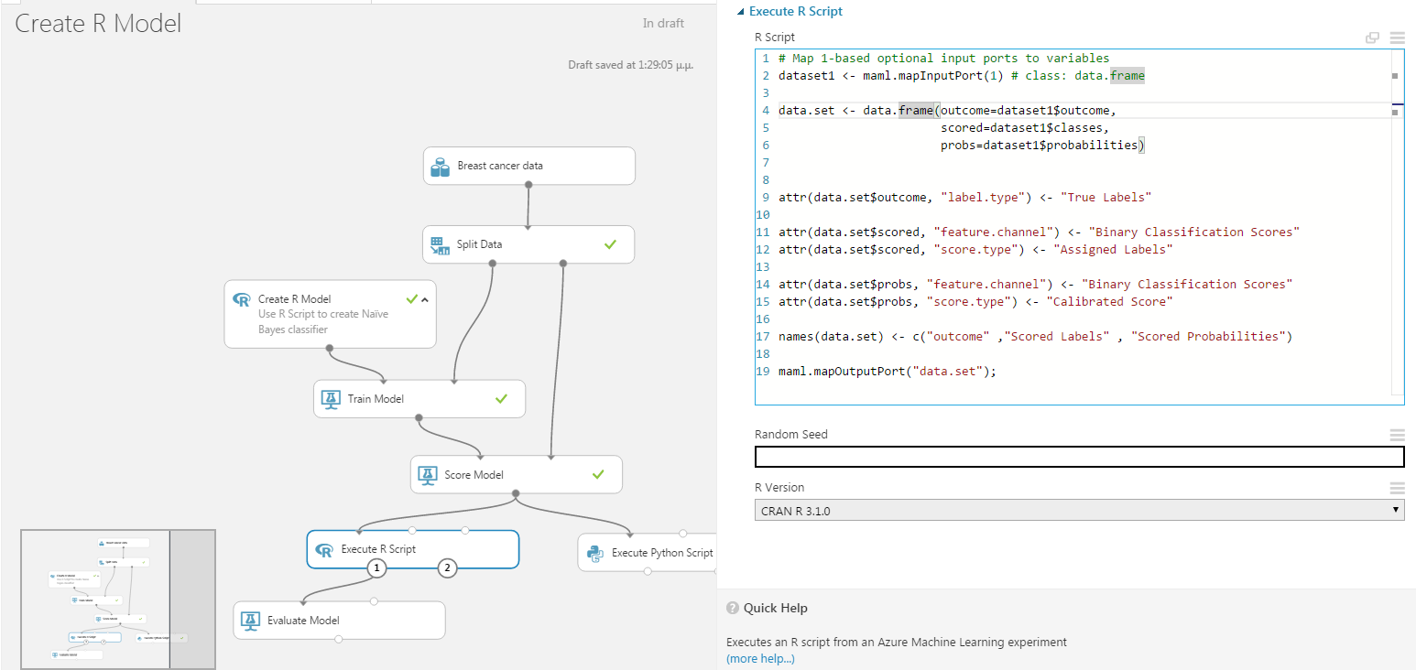Click the Train Model output port

pyautogui.click(x=419, y=418)
